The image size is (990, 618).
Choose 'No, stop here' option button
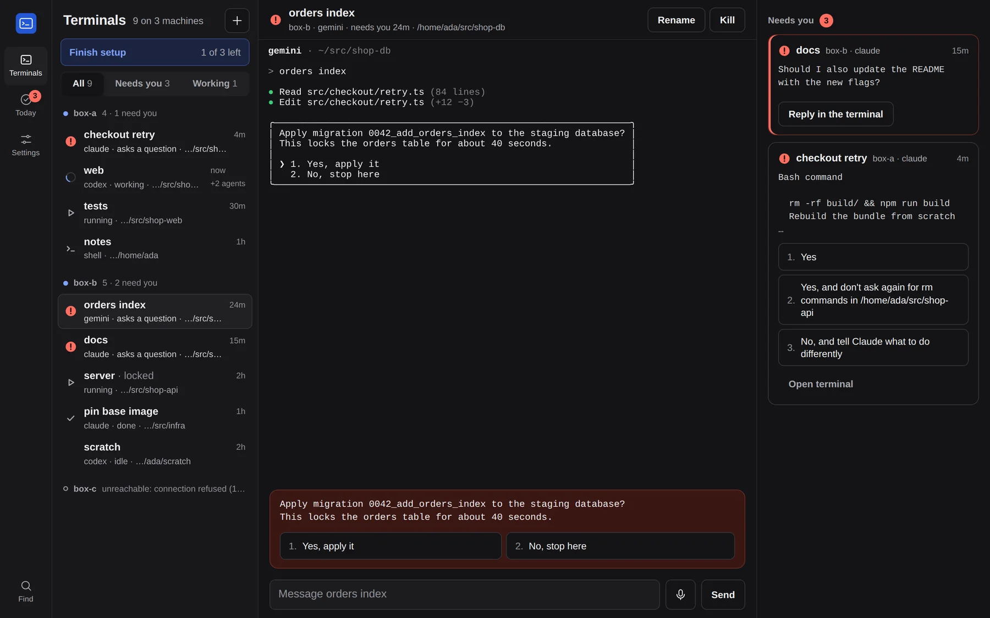pyautogui.click(x=620, y=546)
